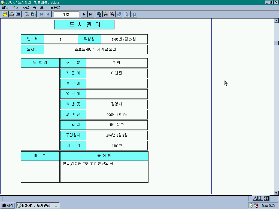
Task: Click the 'A' input mode button
Action: pos(255,198)
